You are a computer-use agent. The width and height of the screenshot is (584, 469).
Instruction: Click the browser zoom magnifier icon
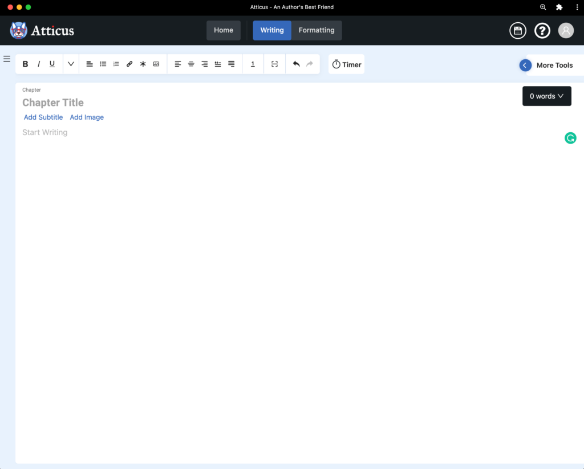pos(543,7)
